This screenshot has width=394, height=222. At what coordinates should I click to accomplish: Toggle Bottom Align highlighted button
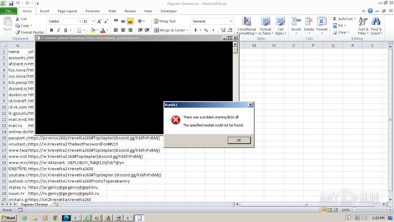tap(130, 21)
